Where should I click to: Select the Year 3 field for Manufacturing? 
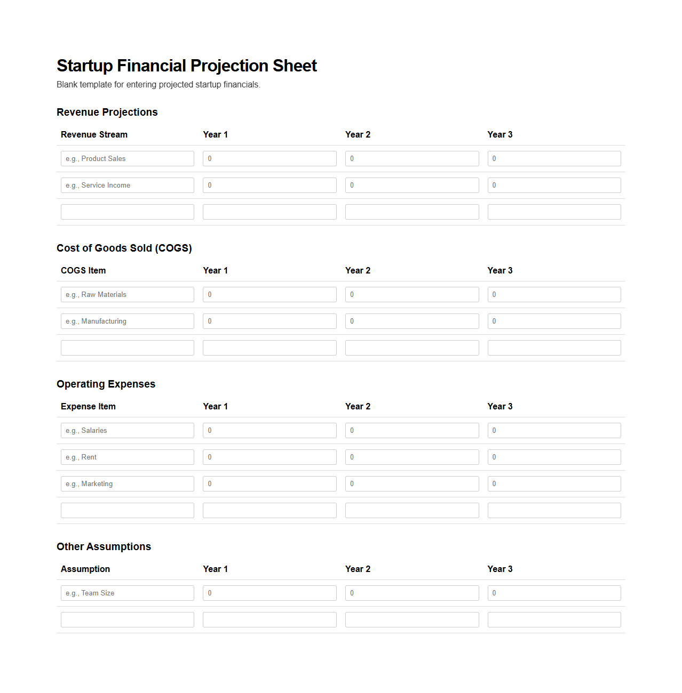point(554,321)
